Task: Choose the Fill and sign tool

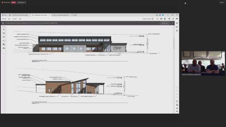Action: [x=4, y=48]
